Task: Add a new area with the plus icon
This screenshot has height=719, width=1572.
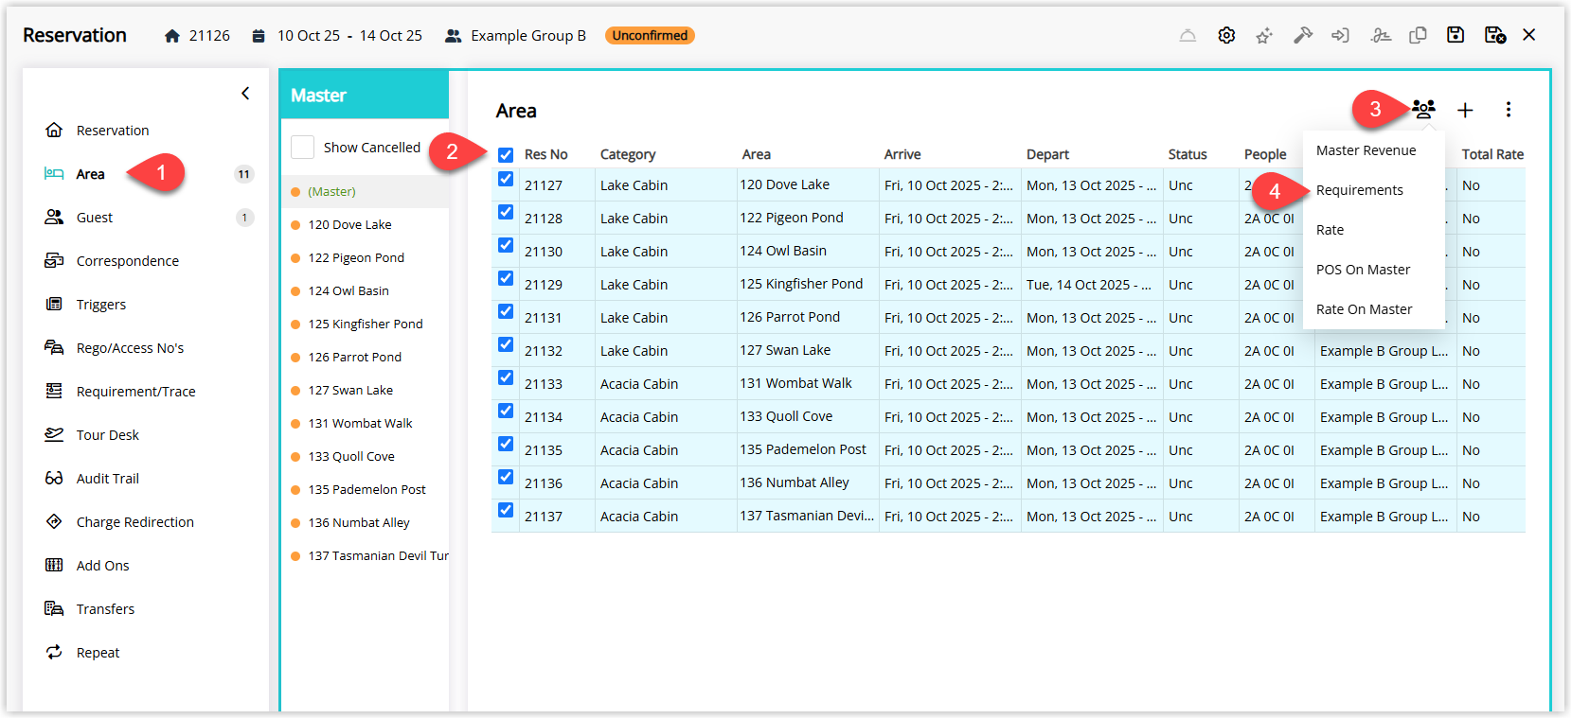Action: tap(1465, 110)
